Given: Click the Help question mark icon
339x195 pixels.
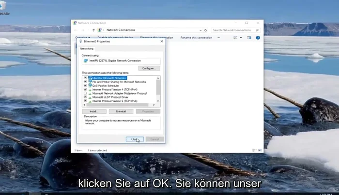Looking at the screenshot, I should pyautogui.click(x=258, y=38).
